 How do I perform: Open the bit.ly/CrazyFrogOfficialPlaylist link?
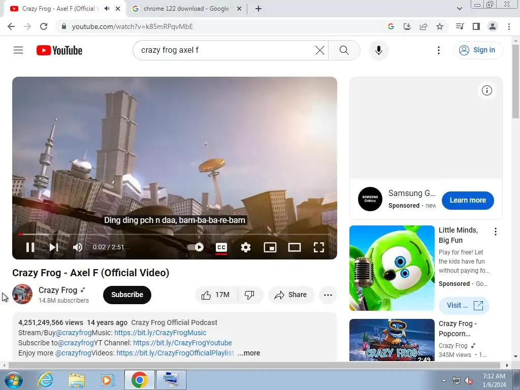175,353
